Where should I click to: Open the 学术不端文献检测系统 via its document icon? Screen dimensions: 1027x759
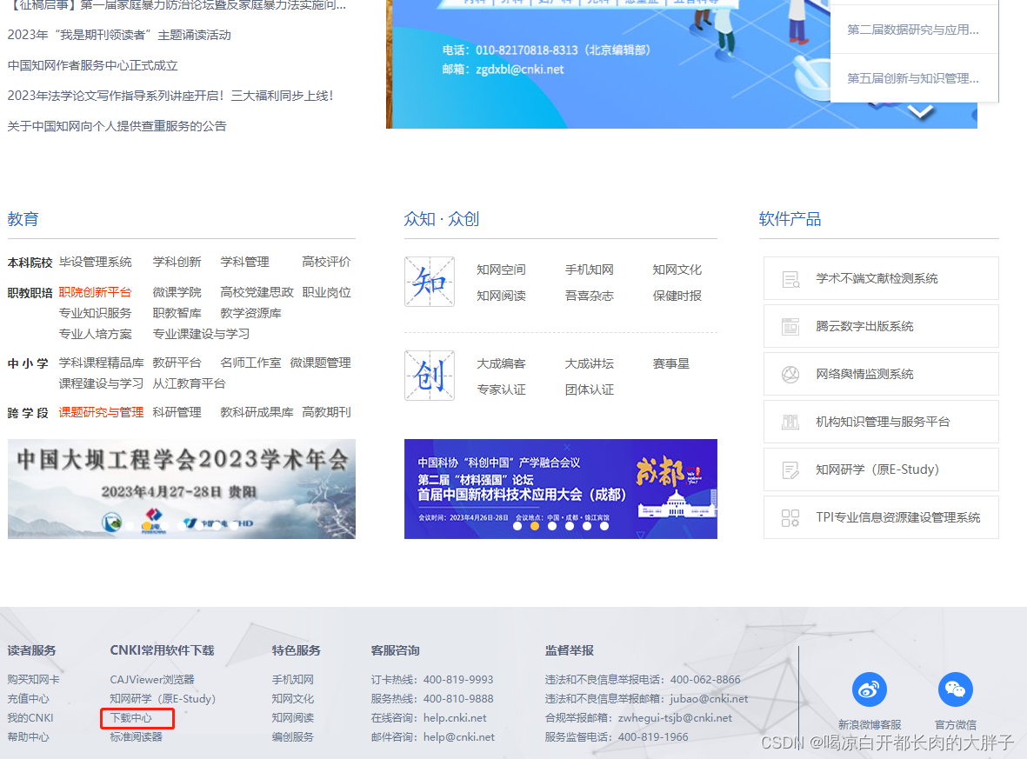coord(791,278)
